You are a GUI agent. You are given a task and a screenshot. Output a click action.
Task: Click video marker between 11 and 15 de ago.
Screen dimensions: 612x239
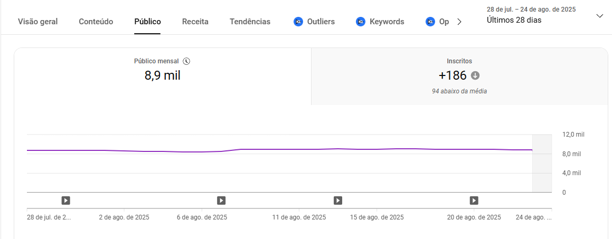(338, 200)
